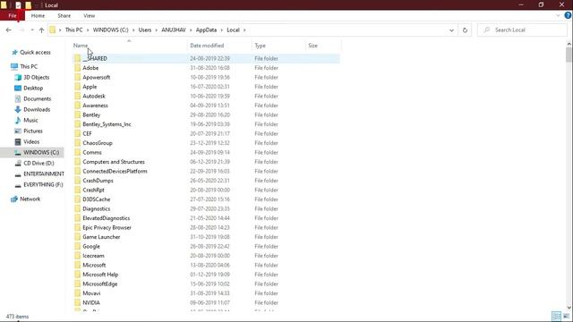Open the Help icon in ribbon
This screenshot has width=573, height=322.
point(568,15)
